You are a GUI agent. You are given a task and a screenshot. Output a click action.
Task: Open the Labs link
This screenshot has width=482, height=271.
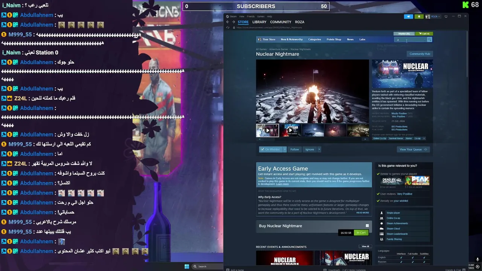[x=362, y=40]
